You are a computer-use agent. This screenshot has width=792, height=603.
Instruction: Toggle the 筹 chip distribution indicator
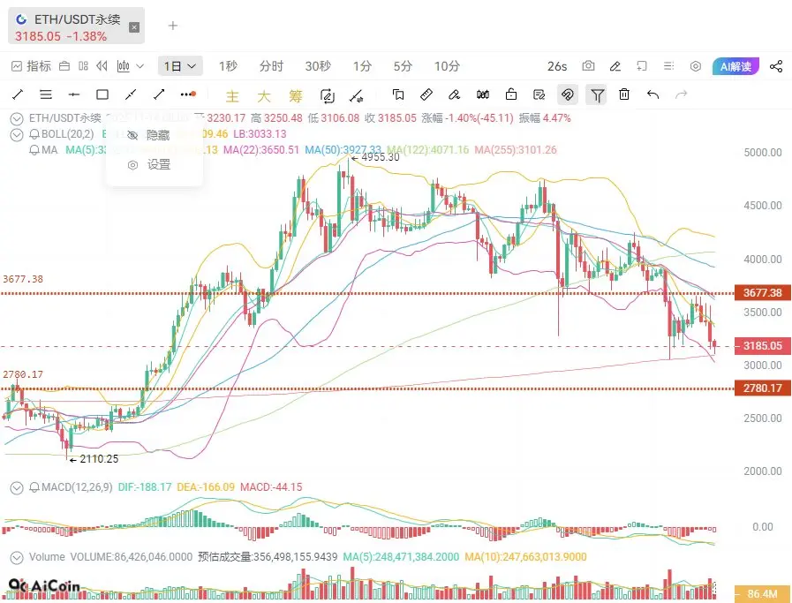[x=296, y=96]
